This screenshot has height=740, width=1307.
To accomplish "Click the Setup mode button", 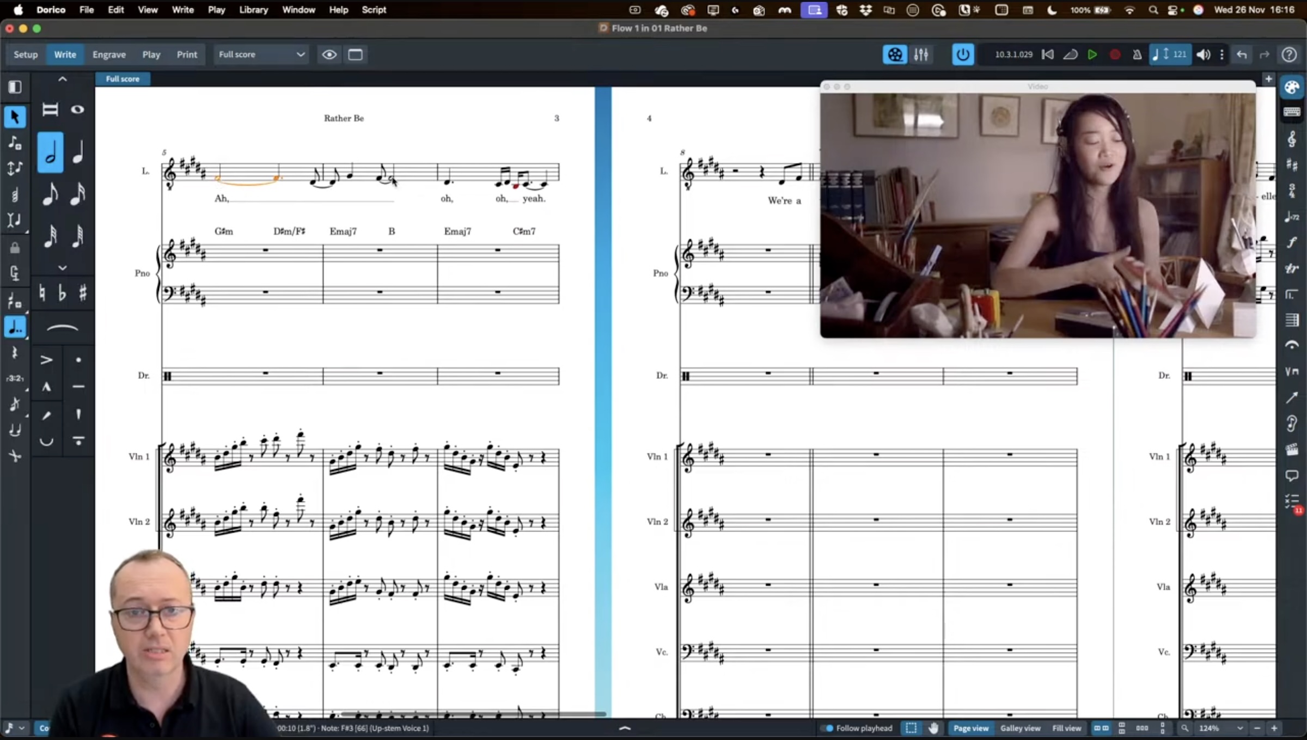I will coord(25,54).
